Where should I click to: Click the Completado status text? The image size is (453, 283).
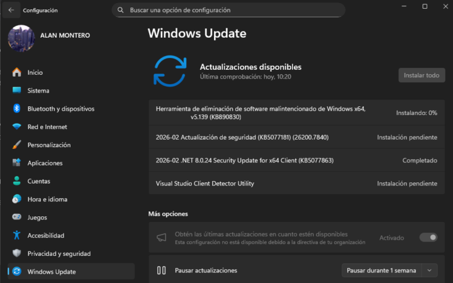420,160
